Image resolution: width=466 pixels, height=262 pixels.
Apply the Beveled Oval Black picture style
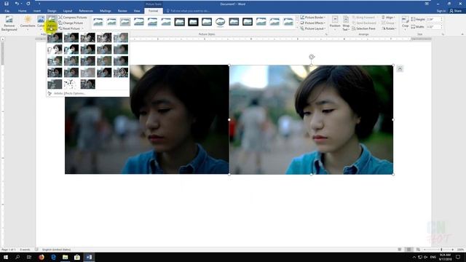tap(220, 22)
